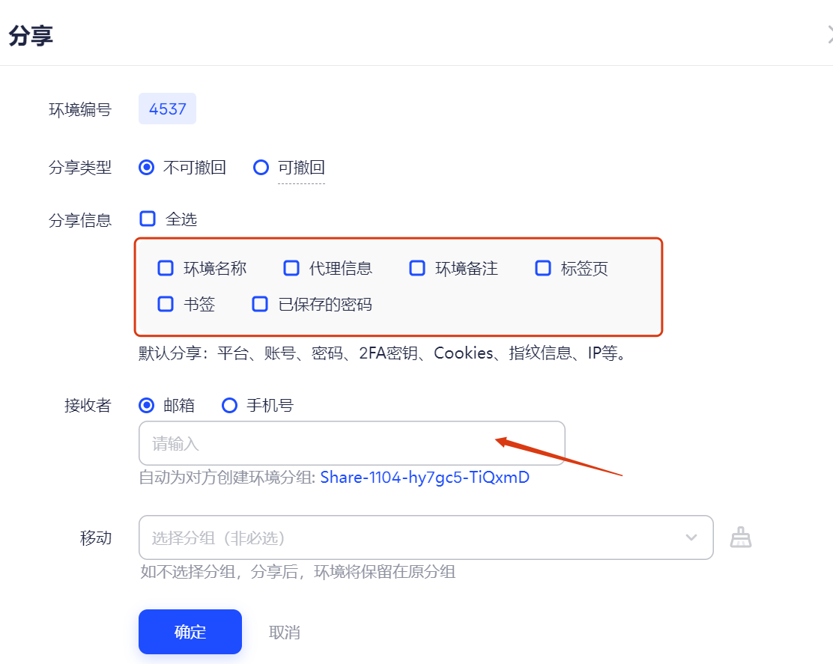The width and height of the screenshot is (833, 664).
Task: Check the 代理信息 option
Action: [291, 268]
